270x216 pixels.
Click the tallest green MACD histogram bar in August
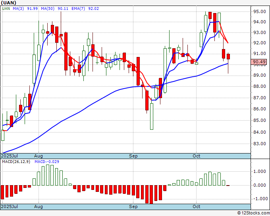[x=48, y=175]
